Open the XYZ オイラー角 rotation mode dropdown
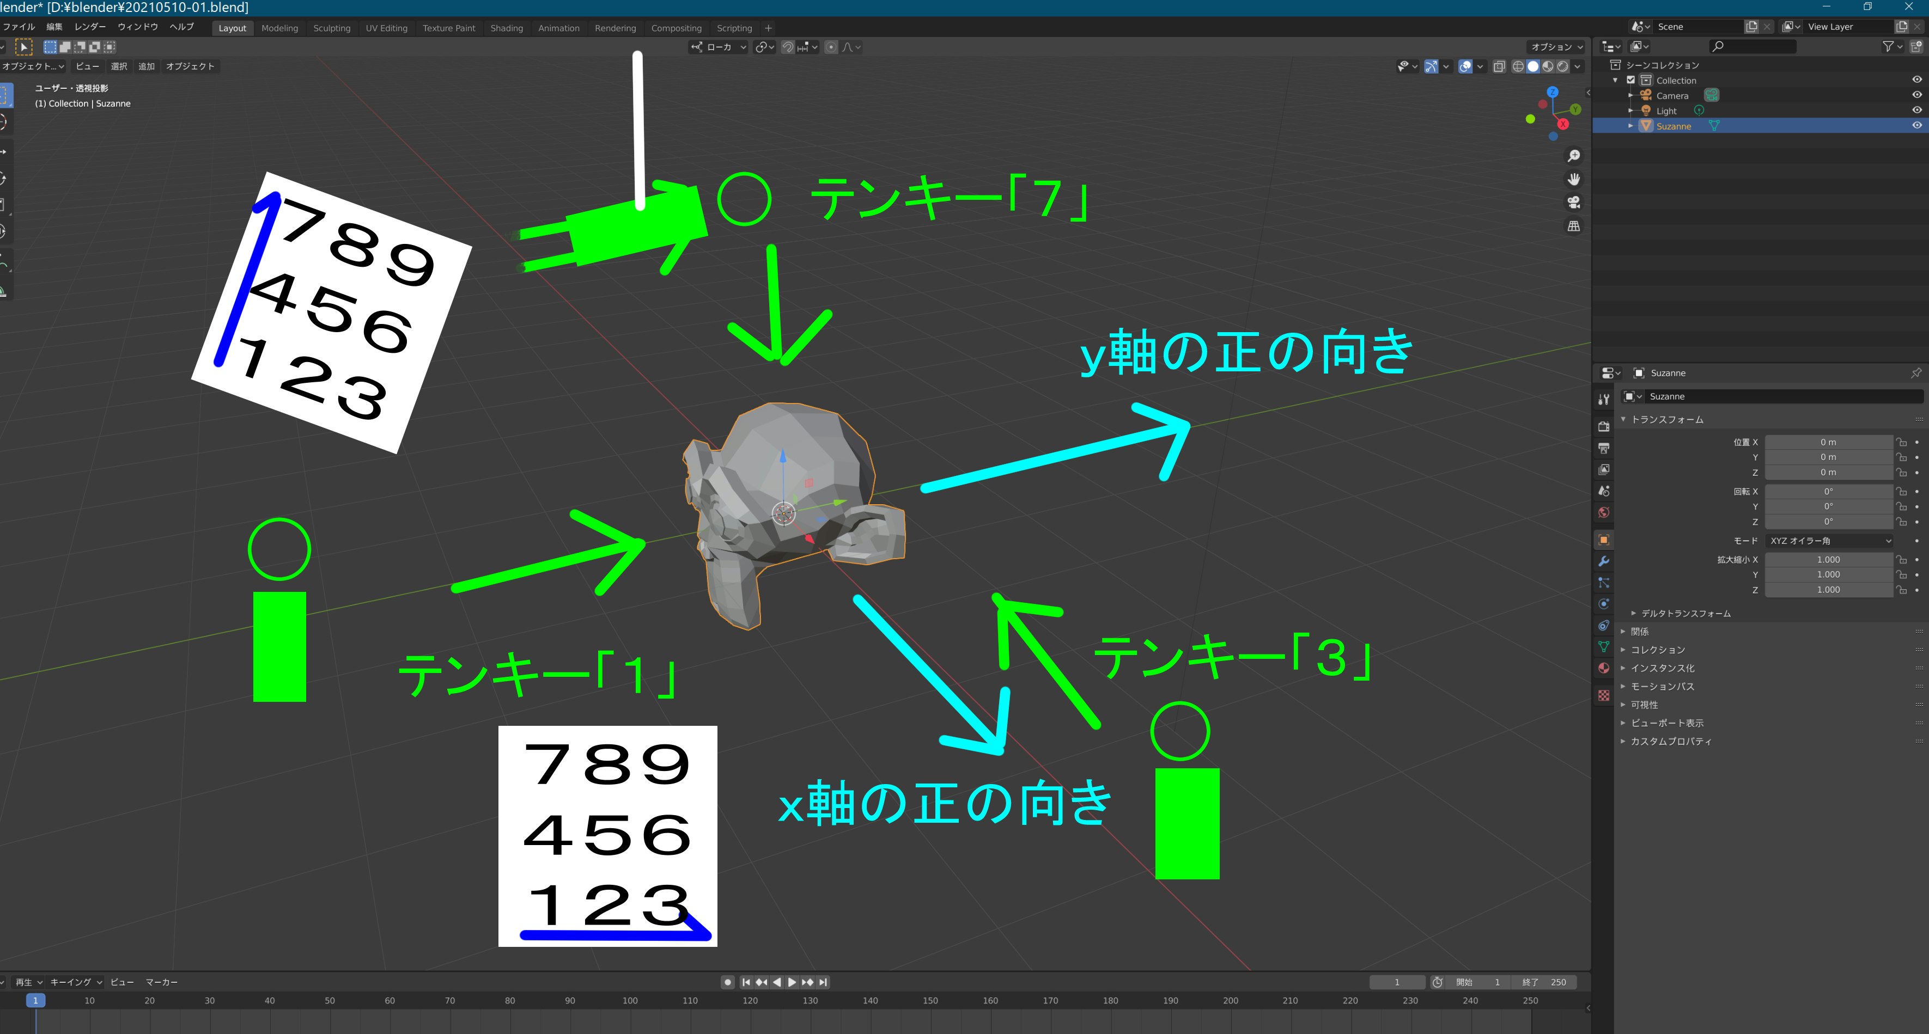 (x=1829, y=541)
